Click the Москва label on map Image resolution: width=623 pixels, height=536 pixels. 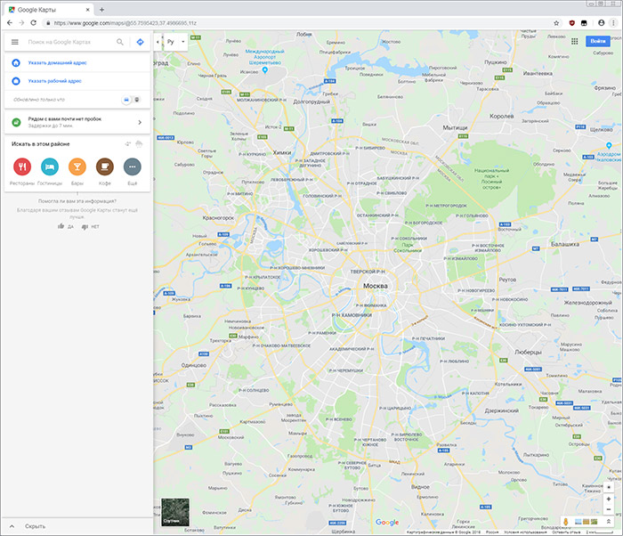click(375, 286)
